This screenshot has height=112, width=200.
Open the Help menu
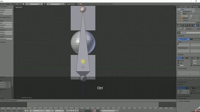pyautogui.click(x=19, y=4)
